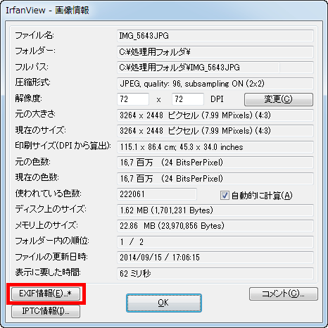The width and height of the screenshot is (328, 328).
Task: Click the horizontal DPI field (72) left of the x
Action: [133, 99]
